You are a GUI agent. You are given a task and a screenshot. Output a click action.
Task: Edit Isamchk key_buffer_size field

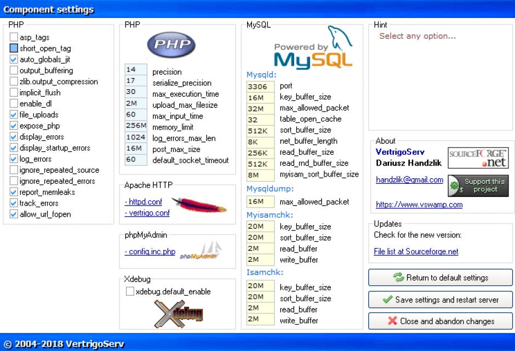(x=260, y=286)
